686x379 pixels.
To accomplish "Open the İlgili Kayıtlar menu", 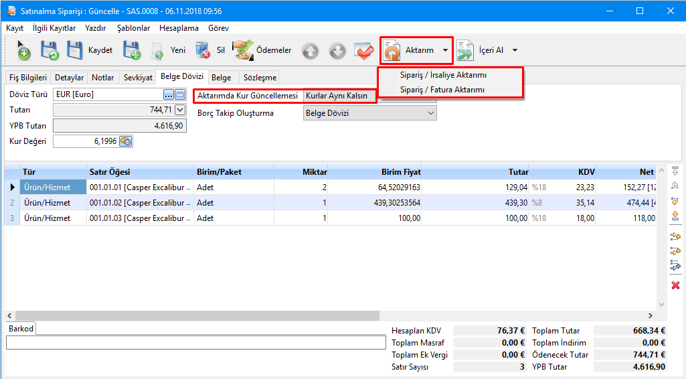I will 54,28.
